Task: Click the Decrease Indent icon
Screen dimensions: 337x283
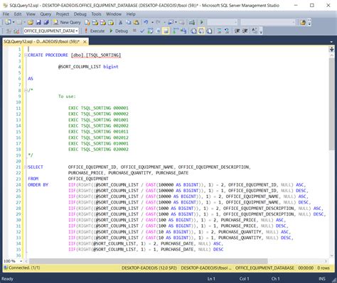Action: click(x=237, y=31)
